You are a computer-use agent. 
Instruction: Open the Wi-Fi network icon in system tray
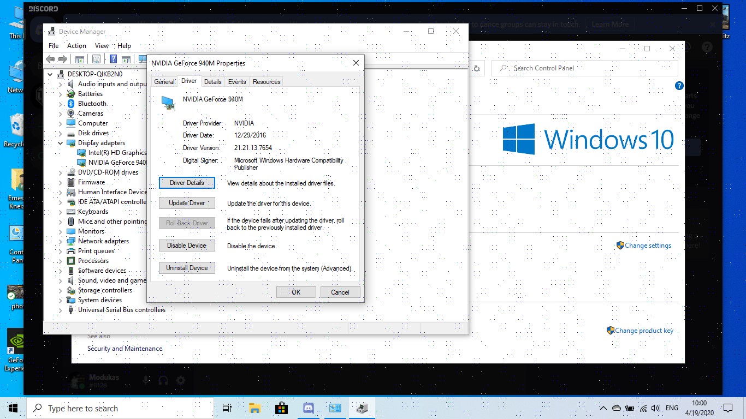(x=643, y=408)
